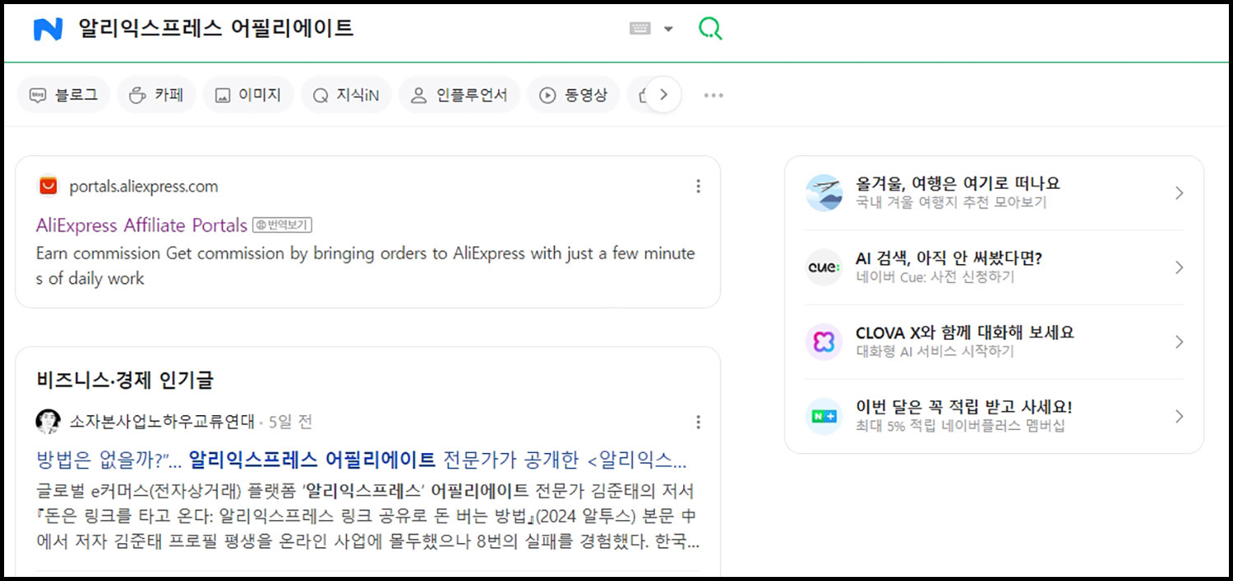The width and height of the screenshot is (1233, 581).
Task: Open the 방법은 없을까 post title
Action: (362, 459)
